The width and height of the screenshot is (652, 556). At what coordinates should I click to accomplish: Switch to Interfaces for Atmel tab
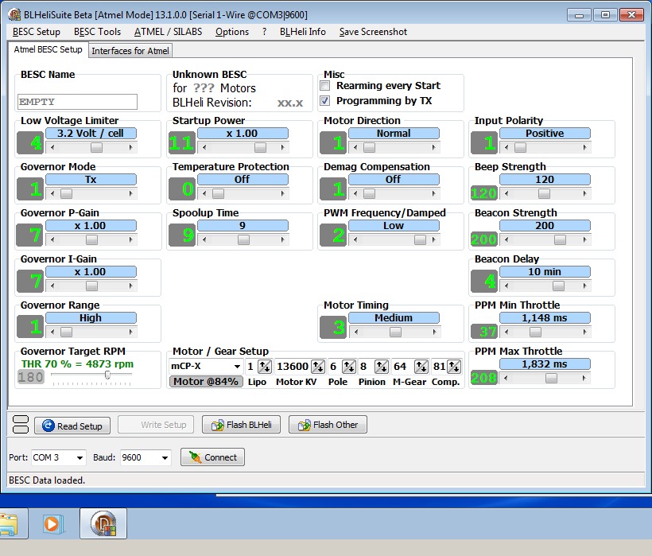130,51
